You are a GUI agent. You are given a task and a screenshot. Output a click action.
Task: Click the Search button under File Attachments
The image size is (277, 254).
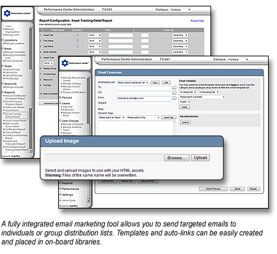(186, 122)
